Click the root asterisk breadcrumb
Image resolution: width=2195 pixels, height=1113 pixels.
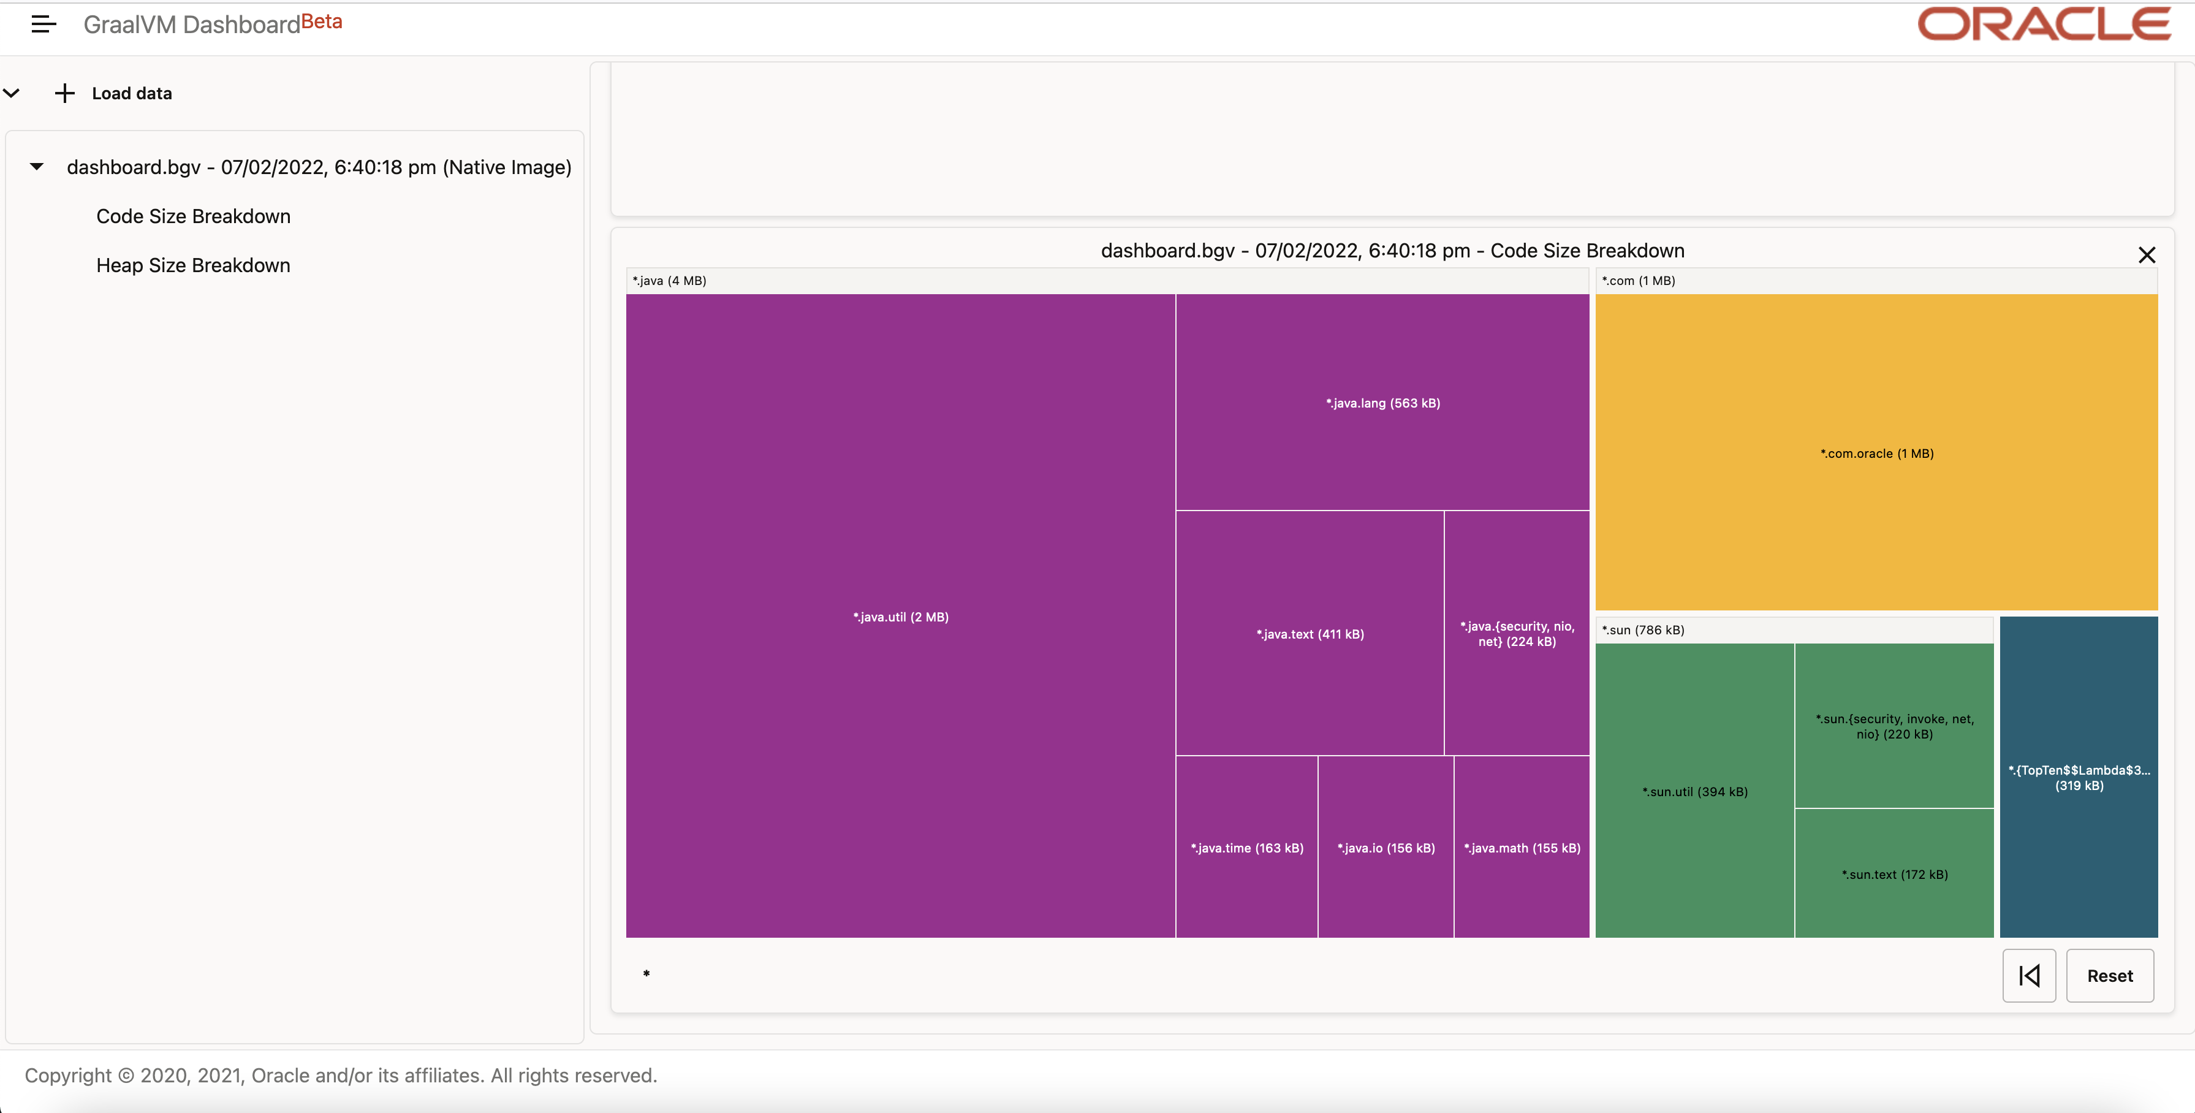pos(646,974)
